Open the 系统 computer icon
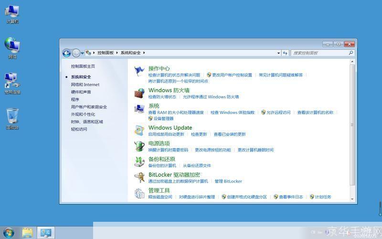This screenshot has height=239, width=382. (x=139, y=109)
